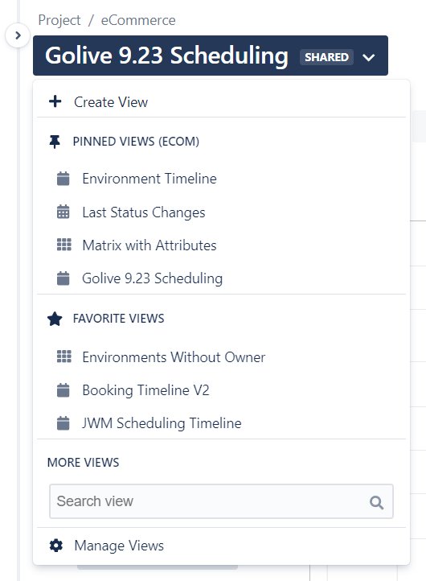426x581 pixels.
Task: Choose the JWM Scheduling Timeline view
Action: (x=162, y=423)
